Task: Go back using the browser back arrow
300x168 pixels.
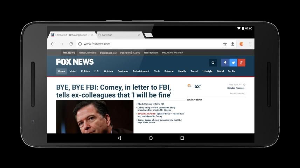Action: (53, 44)
